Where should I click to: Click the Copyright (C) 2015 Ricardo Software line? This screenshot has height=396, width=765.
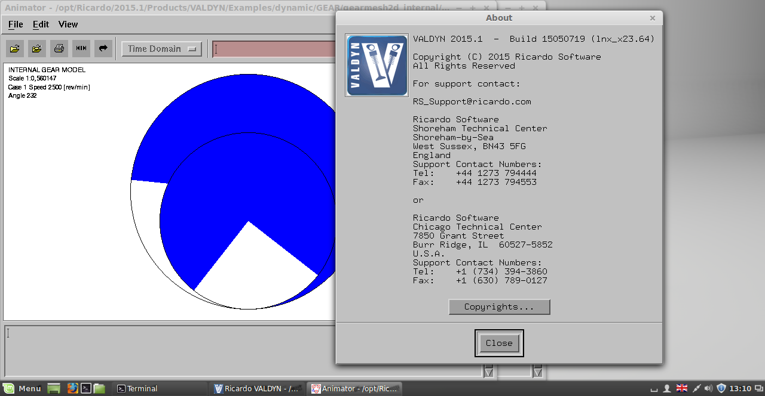tap(507, 57)
